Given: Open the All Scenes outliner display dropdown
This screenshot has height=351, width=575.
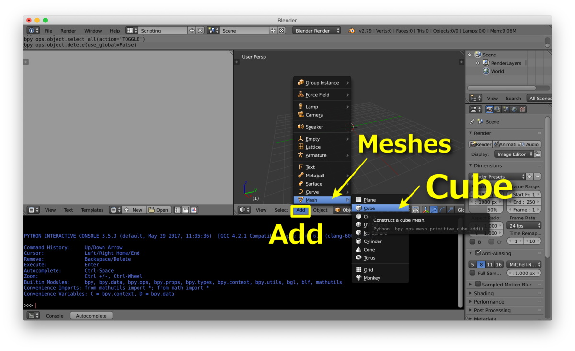Looking at the screenshot, I should pos(539,98).
